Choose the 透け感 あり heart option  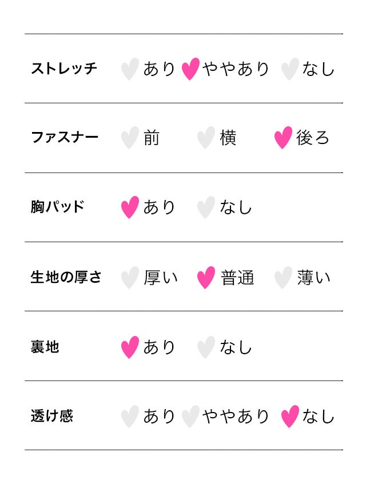click(130, 417)
